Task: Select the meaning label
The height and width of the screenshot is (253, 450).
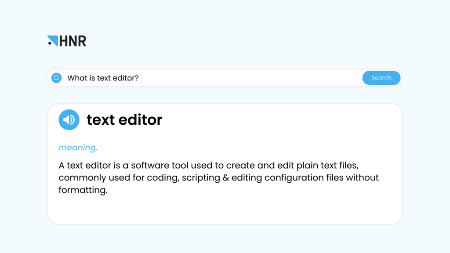Action: (x=77, y=148)
